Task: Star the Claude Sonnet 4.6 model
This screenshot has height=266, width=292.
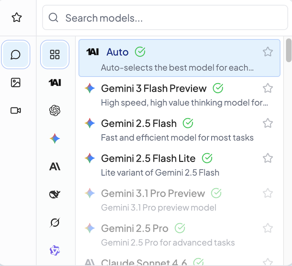Action: tap(268, 262)
